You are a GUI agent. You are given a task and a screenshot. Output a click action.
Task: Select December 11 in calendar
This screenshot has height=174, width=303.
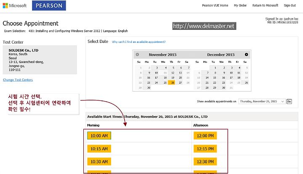238,73
